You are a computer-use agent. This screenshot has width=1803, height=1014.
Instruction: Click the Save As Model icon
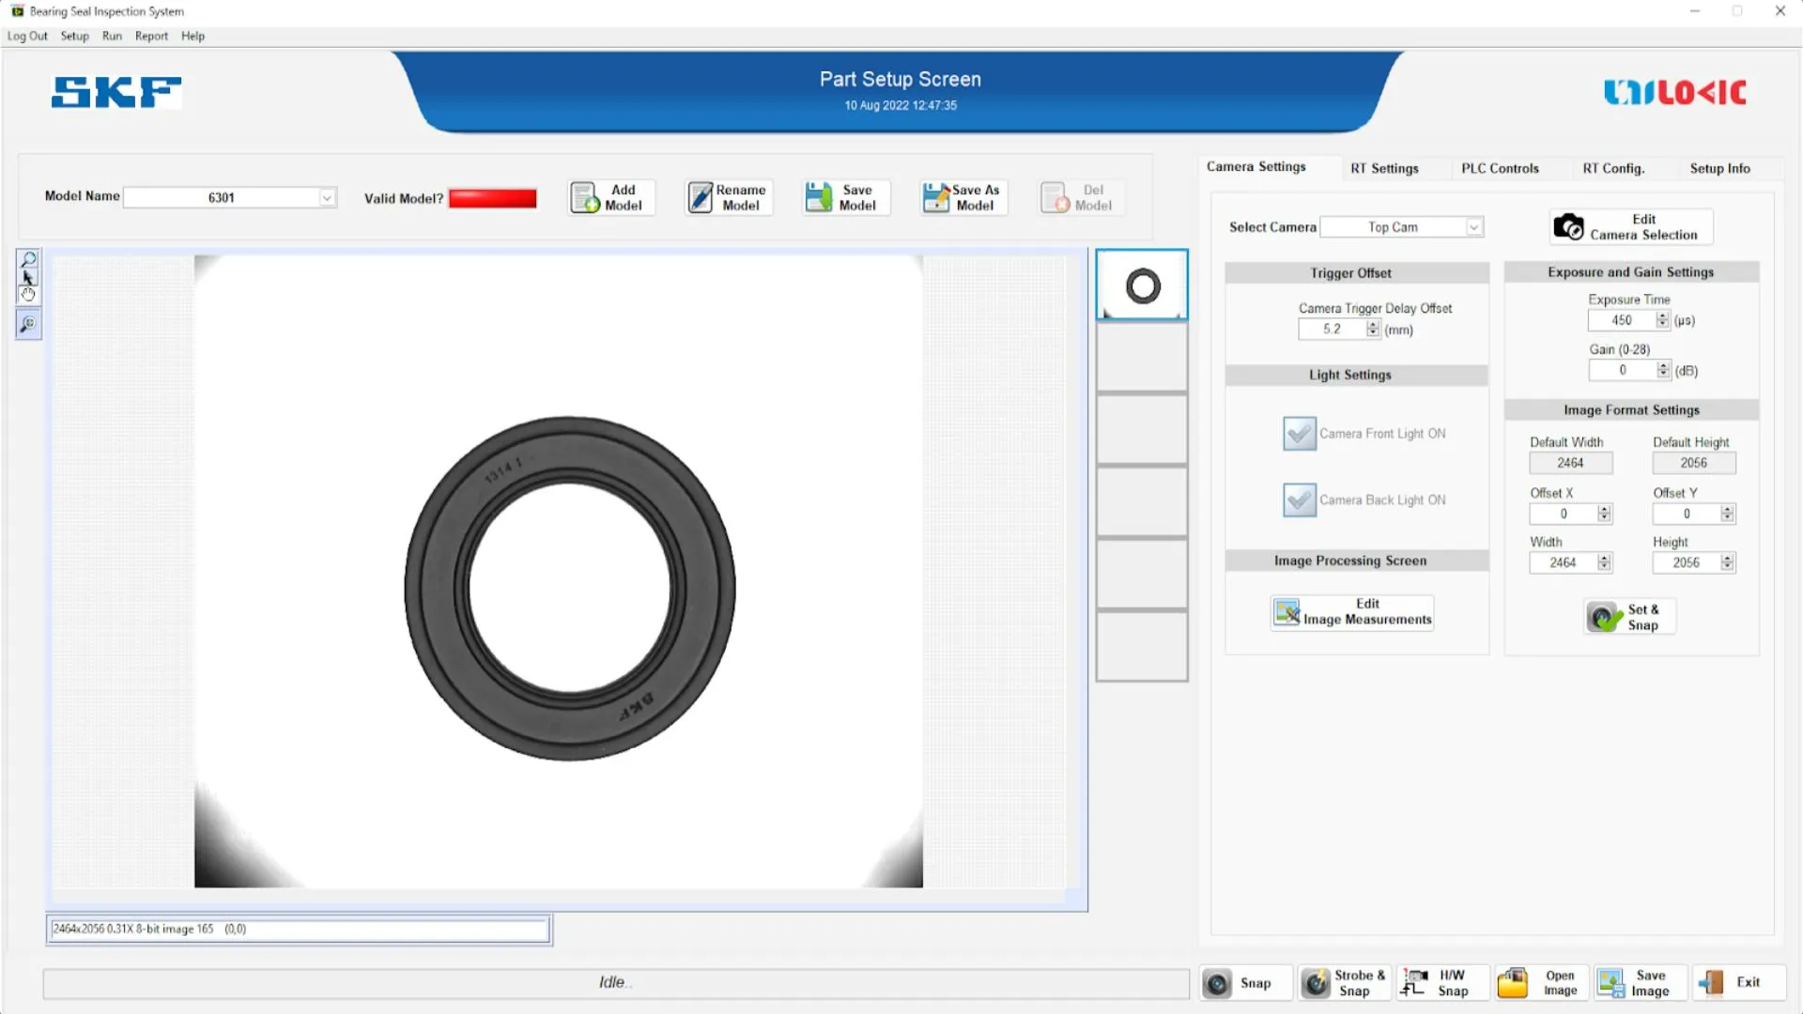coord(936,198)
